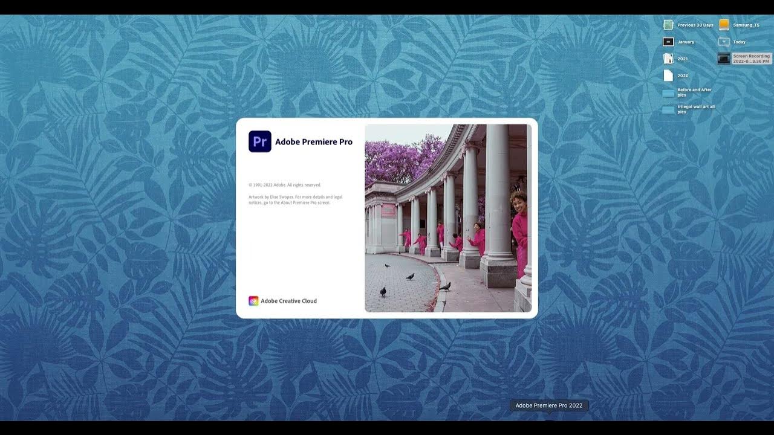Click the Adobe Premiere Pro title text

314,142
